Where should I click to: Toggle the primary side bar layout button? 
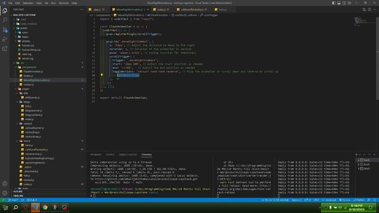tap(333, 3)
